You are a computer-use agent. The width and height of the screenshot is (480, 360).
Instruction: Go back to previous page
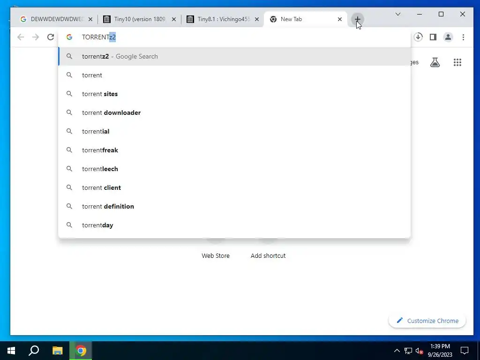(x=21, y=37)
